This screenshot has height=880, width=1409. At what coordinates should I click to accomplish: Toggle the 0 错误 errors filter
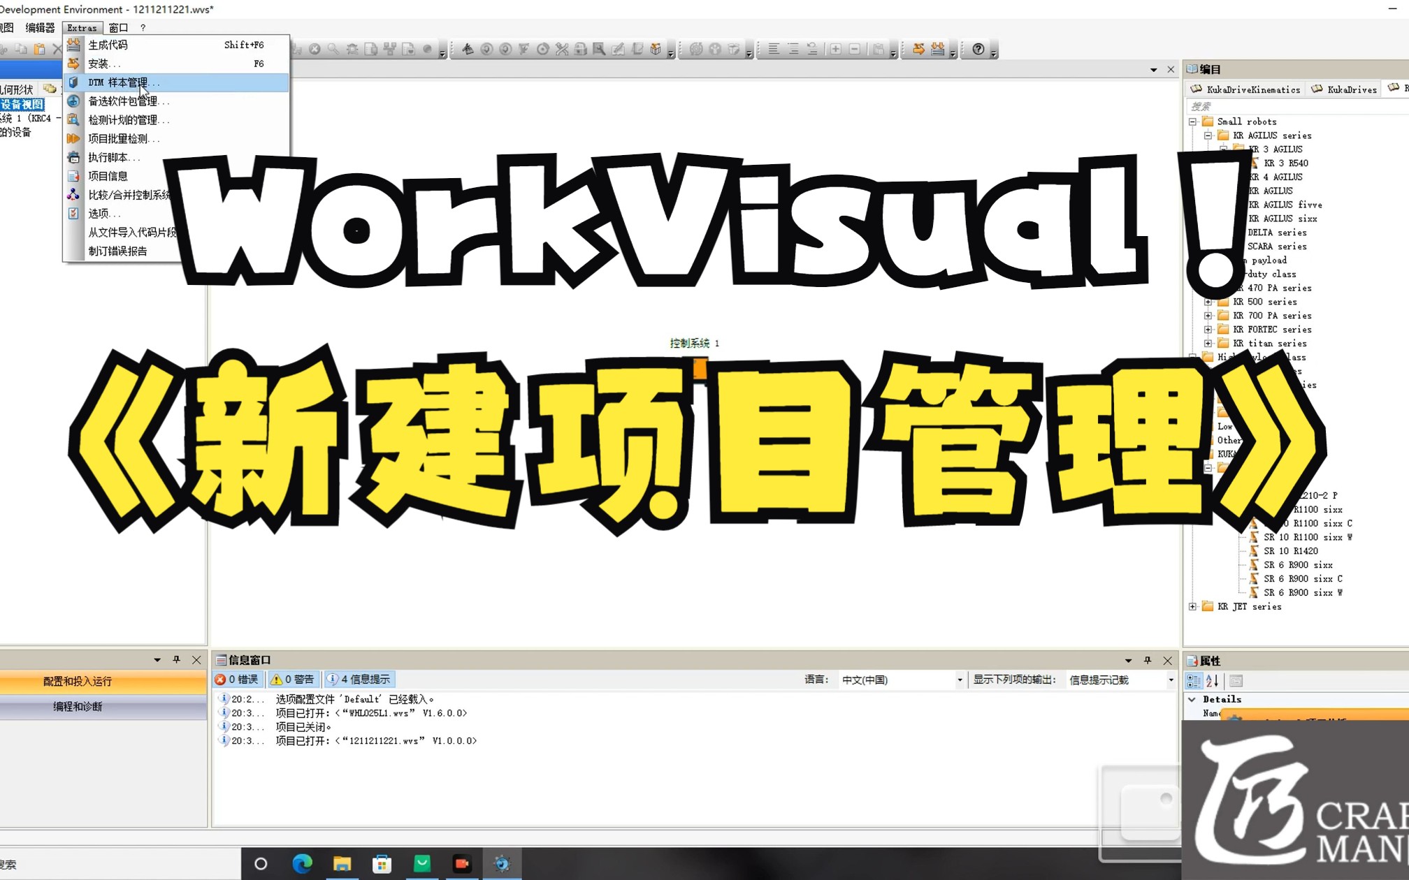238,680
